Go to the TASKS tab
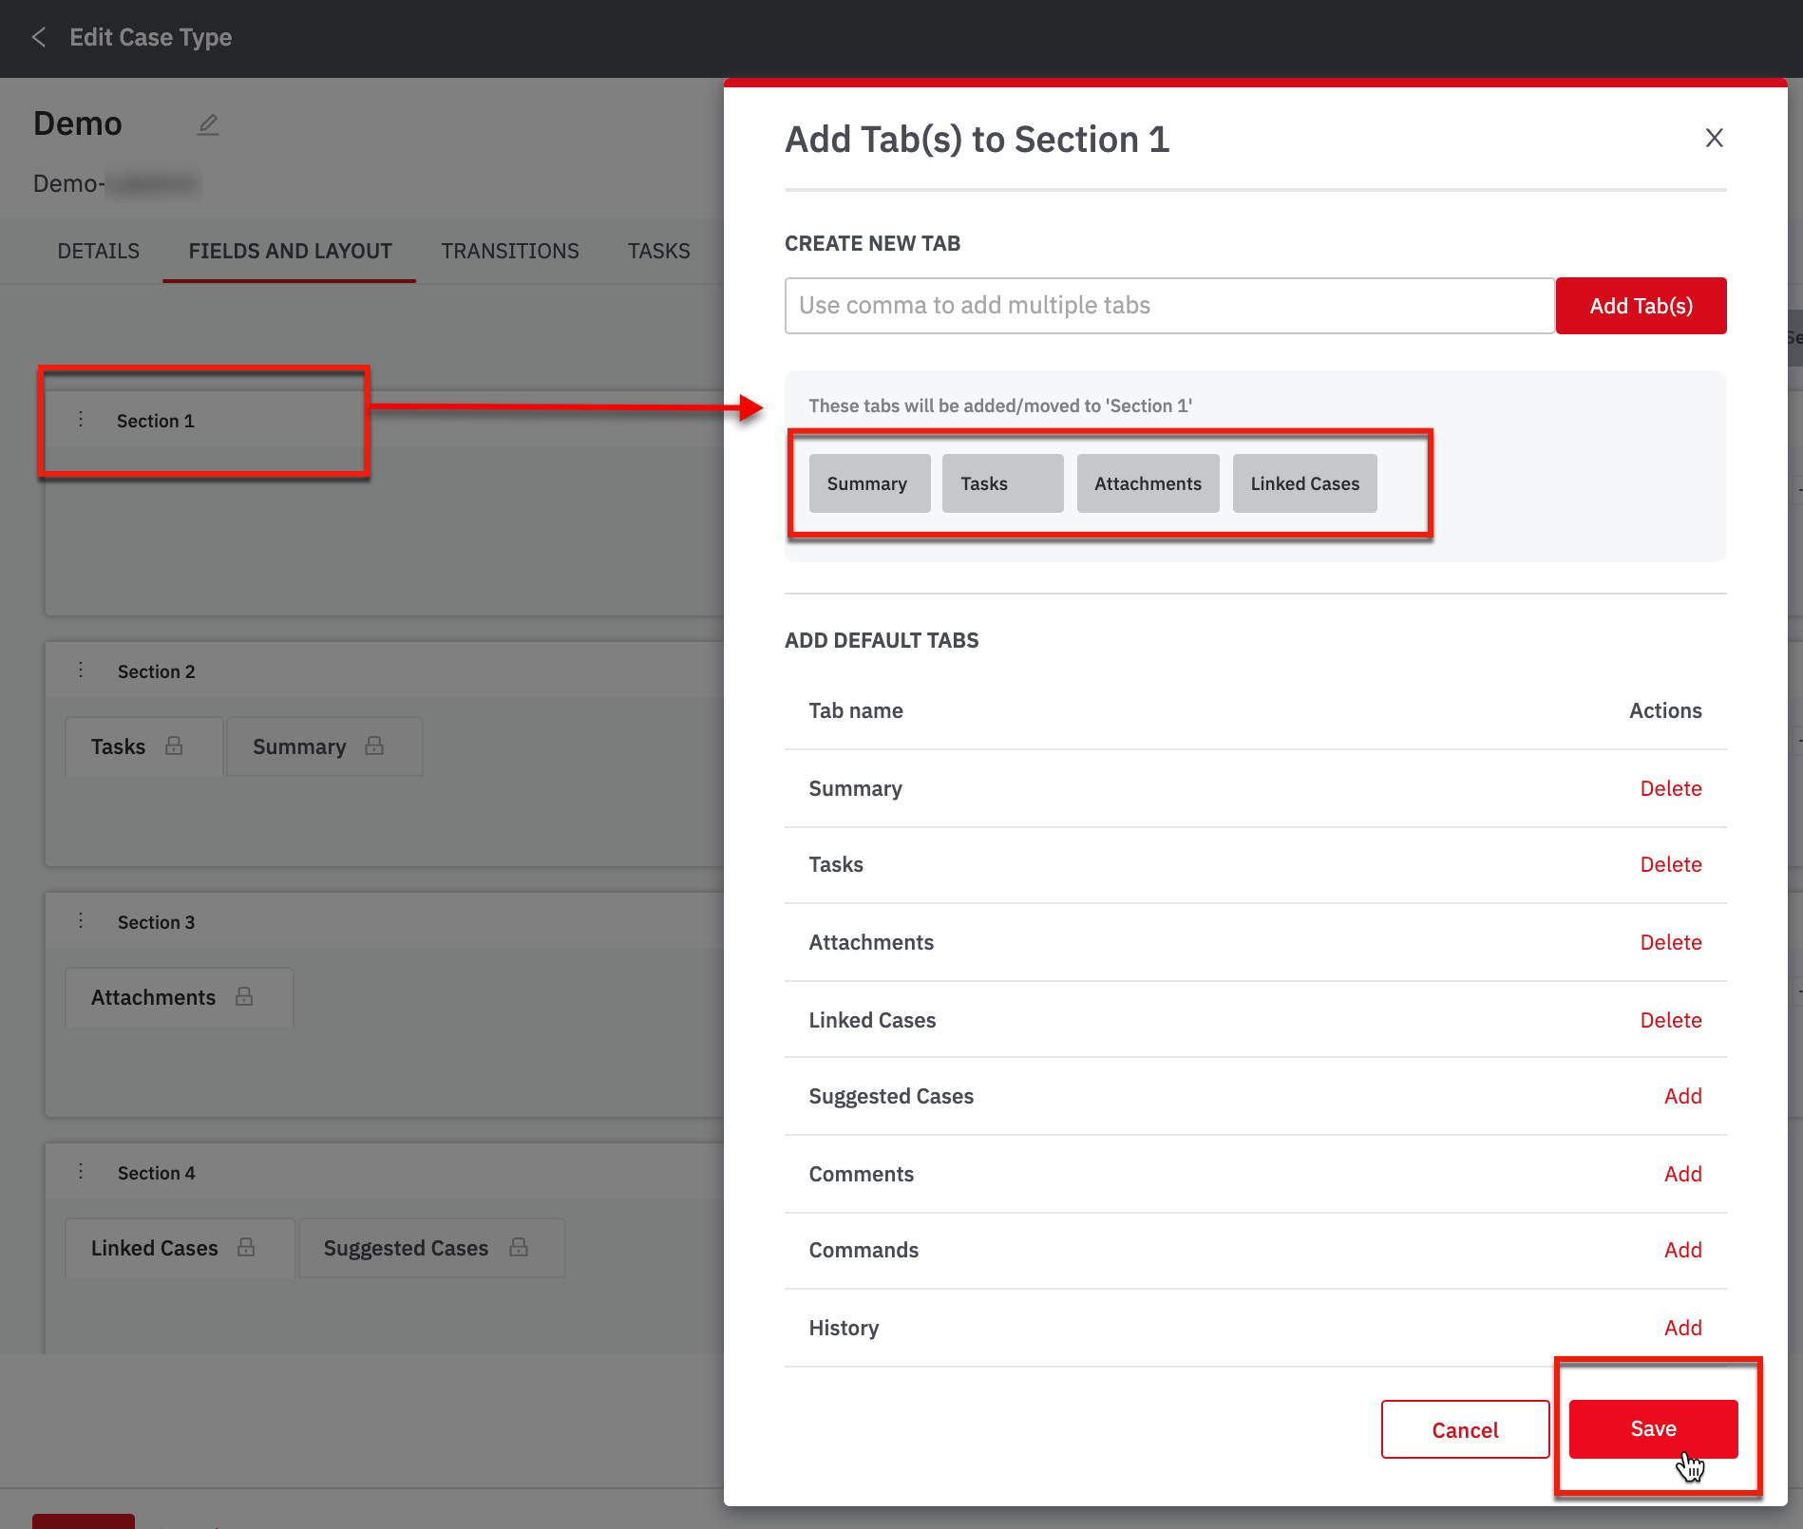 [x=659, y=251]
